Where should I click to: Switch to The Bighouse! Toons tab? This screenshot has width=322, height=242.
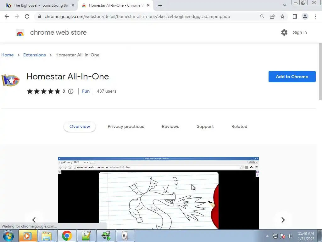(x=39, y=5)
